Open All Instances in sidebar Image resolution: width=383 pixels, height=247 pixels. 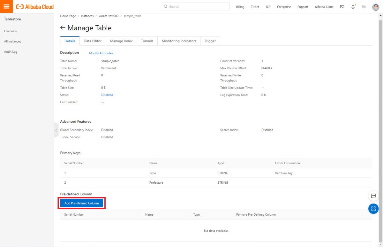pyautogui.click(x=13, y=41)
